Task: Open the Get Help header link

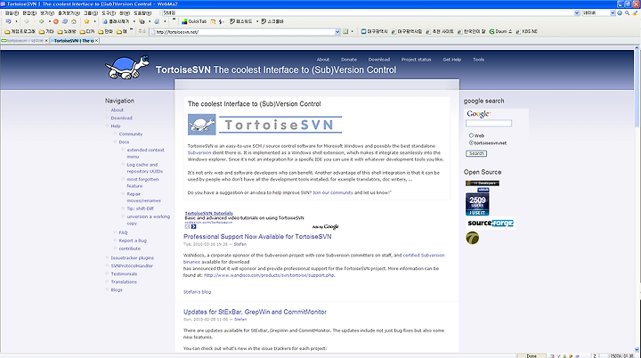Action: 451,60
